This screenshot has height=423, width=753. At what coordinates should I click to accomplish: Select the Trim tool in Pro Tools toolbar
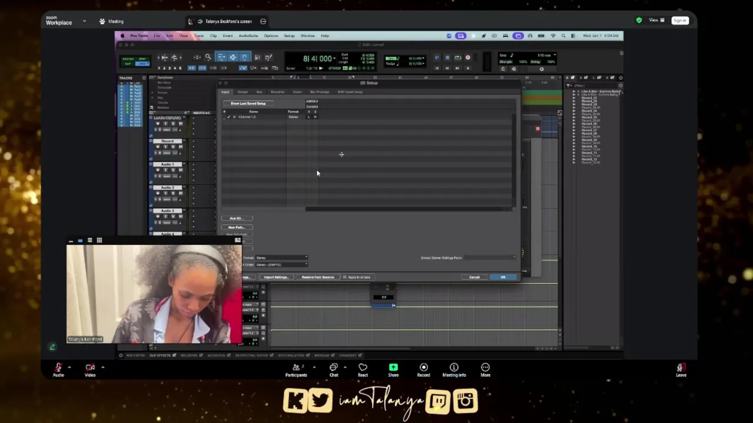[x=221, y=58]
